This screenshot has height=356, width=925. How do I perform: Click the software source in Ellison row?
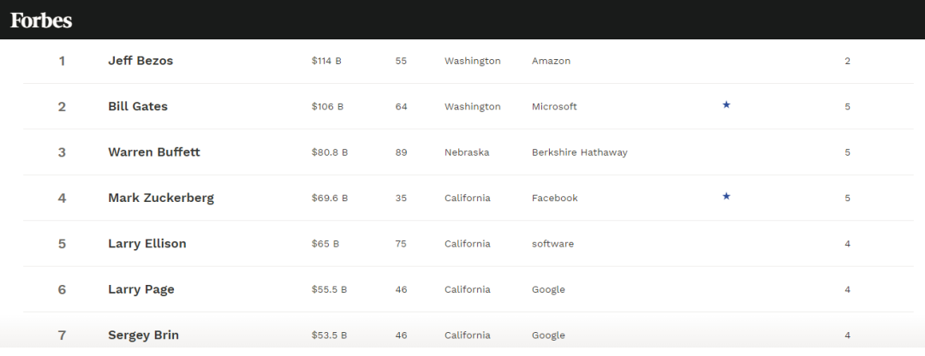pos(552,244)
